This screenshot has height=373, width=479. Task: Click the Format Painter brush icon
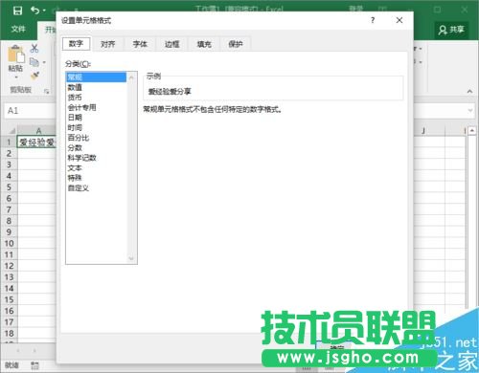pos(34,76)
